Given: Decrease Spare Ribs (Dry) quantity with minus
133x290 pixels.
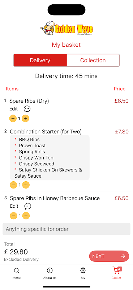Looking at the screenshot, I should (13, 119).
